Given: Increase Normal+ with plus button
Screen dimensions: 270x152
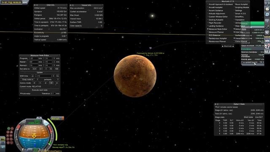Looking at the screenshot, I should click(x=54, y=65).
